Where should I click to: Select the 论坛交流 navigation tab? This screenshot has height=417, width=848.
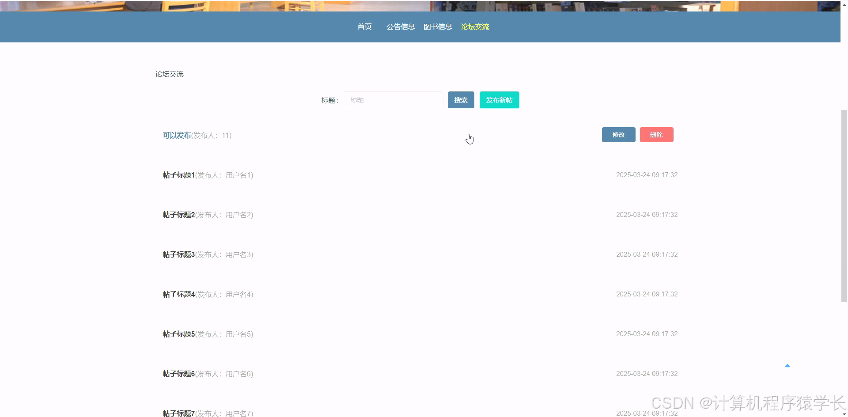tap(475, 27)
